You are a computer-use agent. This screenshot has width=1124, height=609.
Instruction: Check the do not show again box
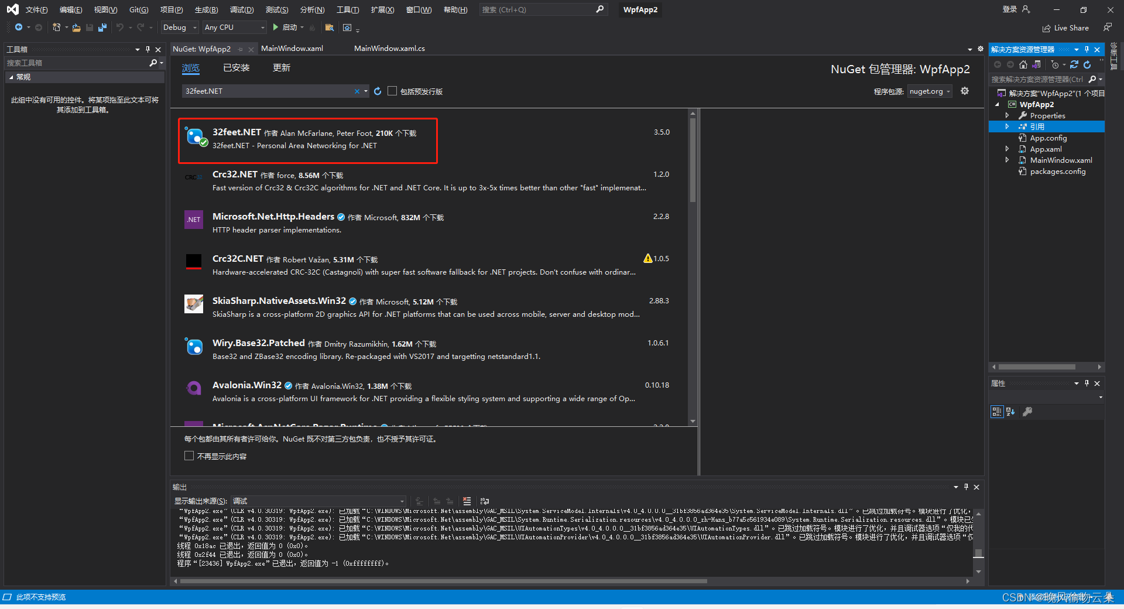pyautogui.click(x=189, y=456)
